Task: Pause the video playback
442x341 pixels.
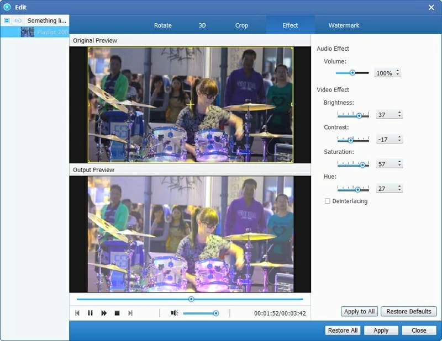Action: pos(90,313)
